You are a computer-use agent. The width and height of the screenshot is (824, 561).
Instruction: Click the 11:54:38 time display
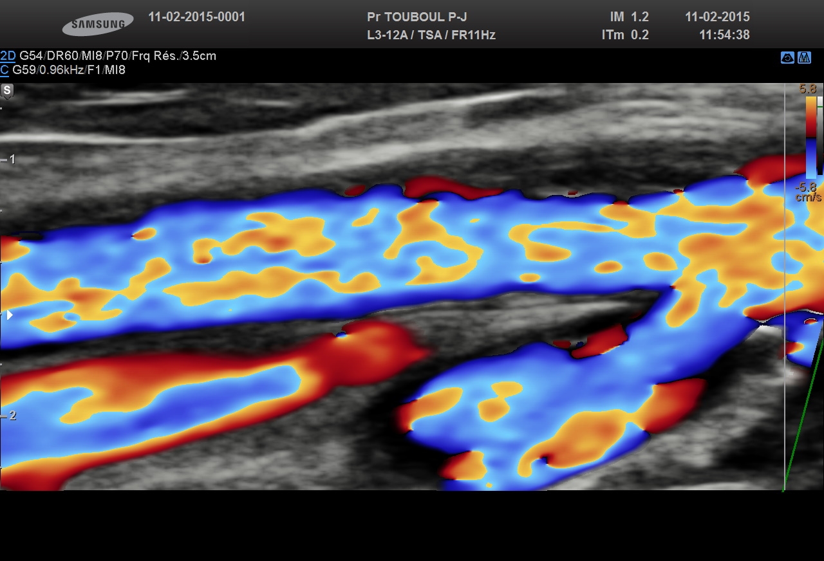click(724, 35)
